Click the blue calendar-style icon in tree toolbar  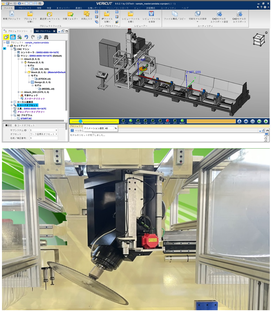pos(13,37)
